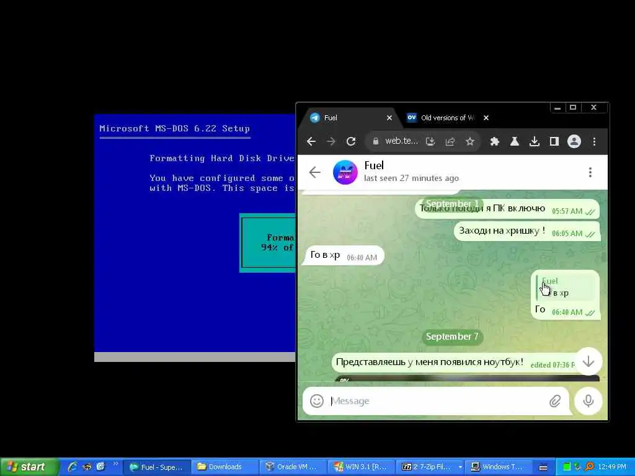Open the browser profile avatar
The height and width of the screenshot is (476, 635).
(x=574, y=141)
